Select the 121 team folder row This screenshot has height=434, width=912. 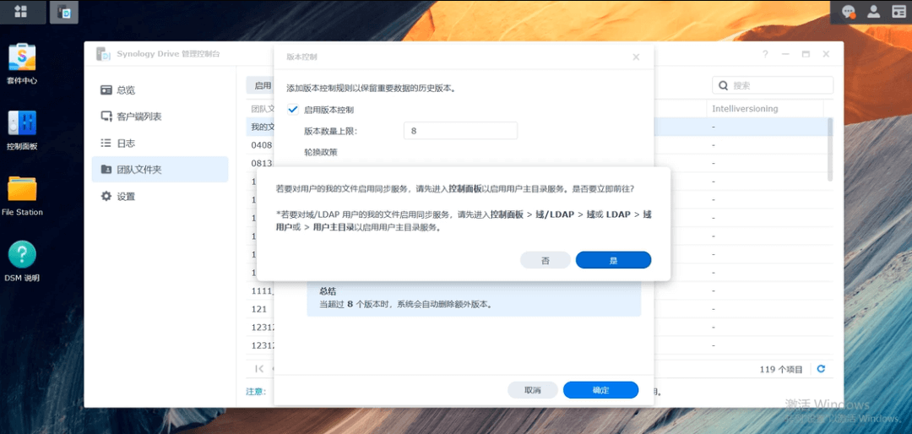click(x=260, y=309)
